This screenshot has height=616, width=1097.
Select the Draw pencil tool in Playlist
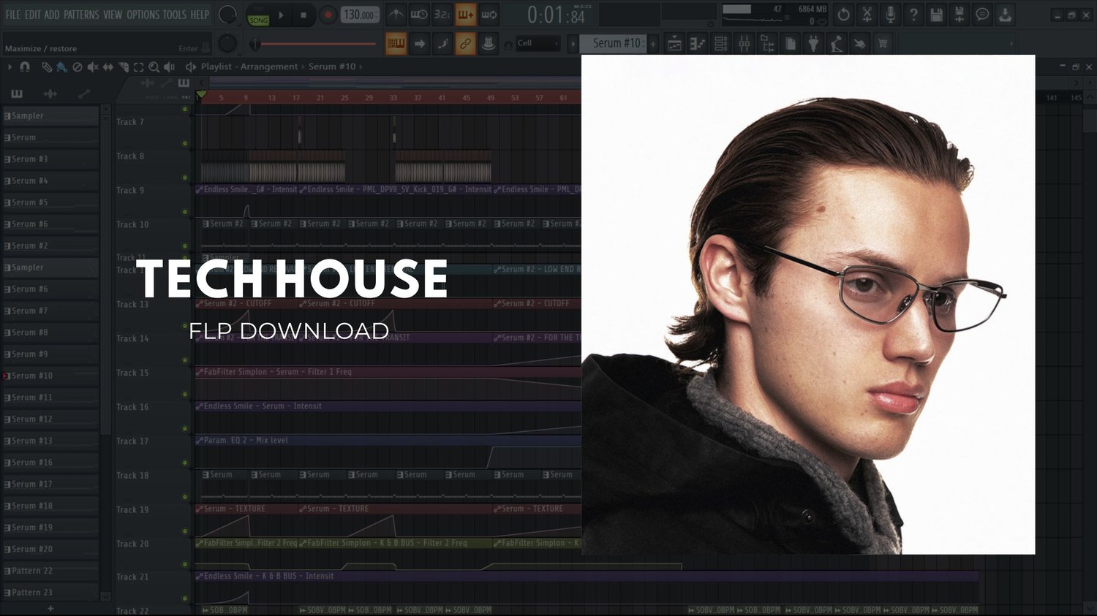click(x=47, y=67)
